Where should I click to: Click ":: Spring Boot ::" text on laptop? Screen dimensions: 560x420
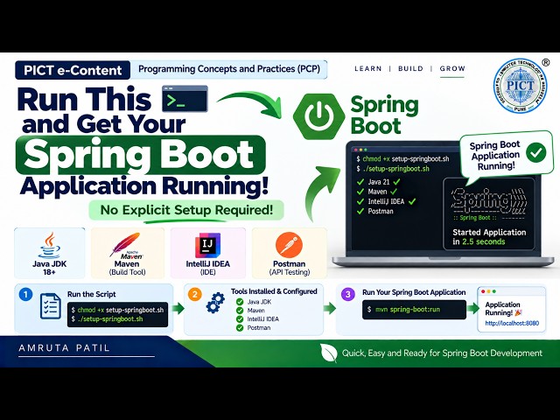point(474,218)
